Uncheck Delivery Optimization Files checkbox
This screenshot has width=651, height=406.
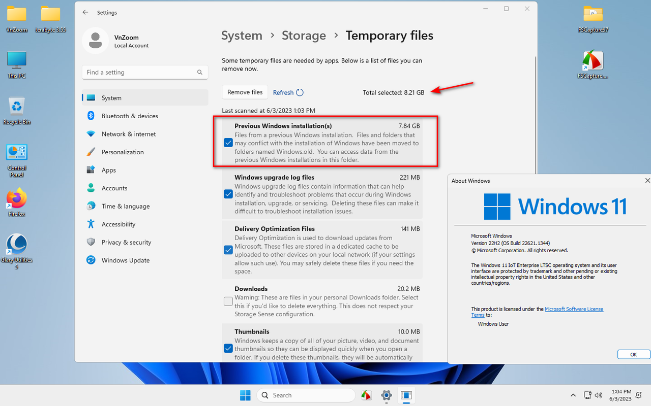tap(228, 250)
